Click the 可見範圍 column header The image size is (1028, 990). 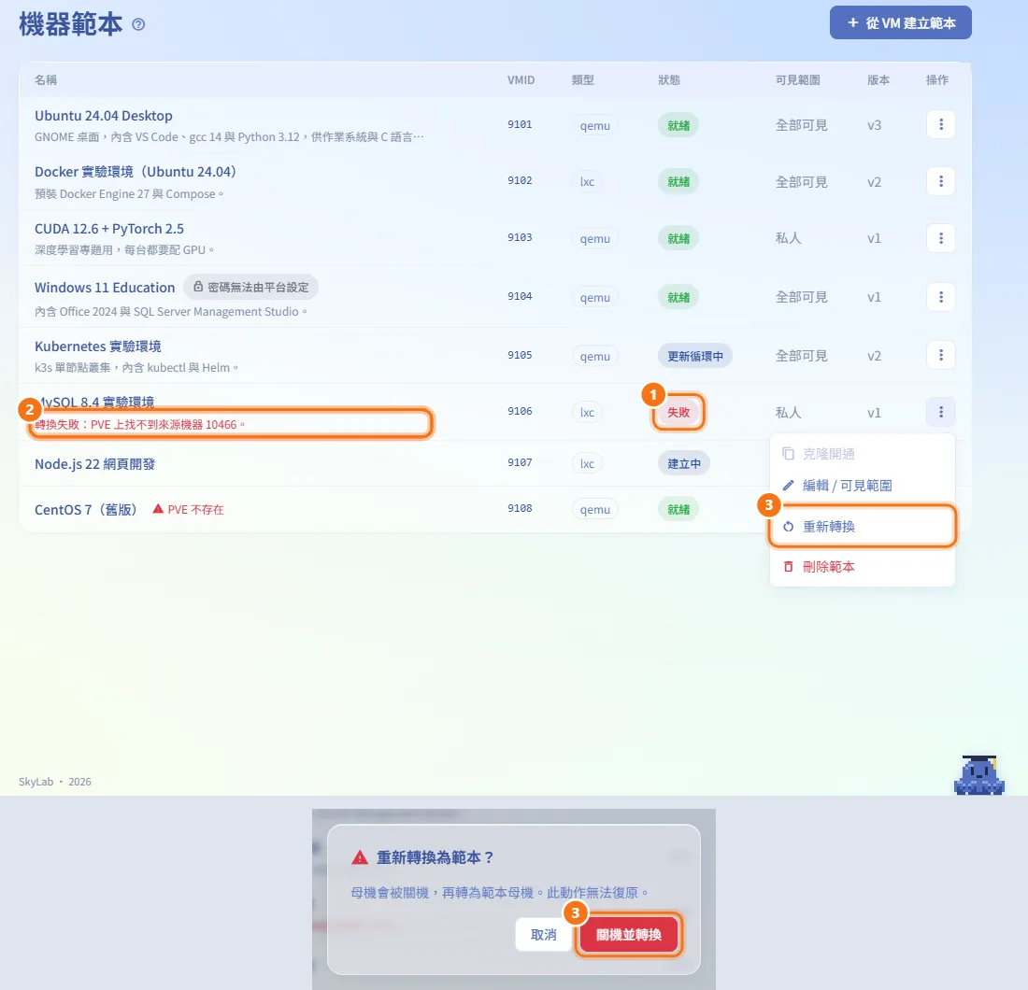point(797,80)
